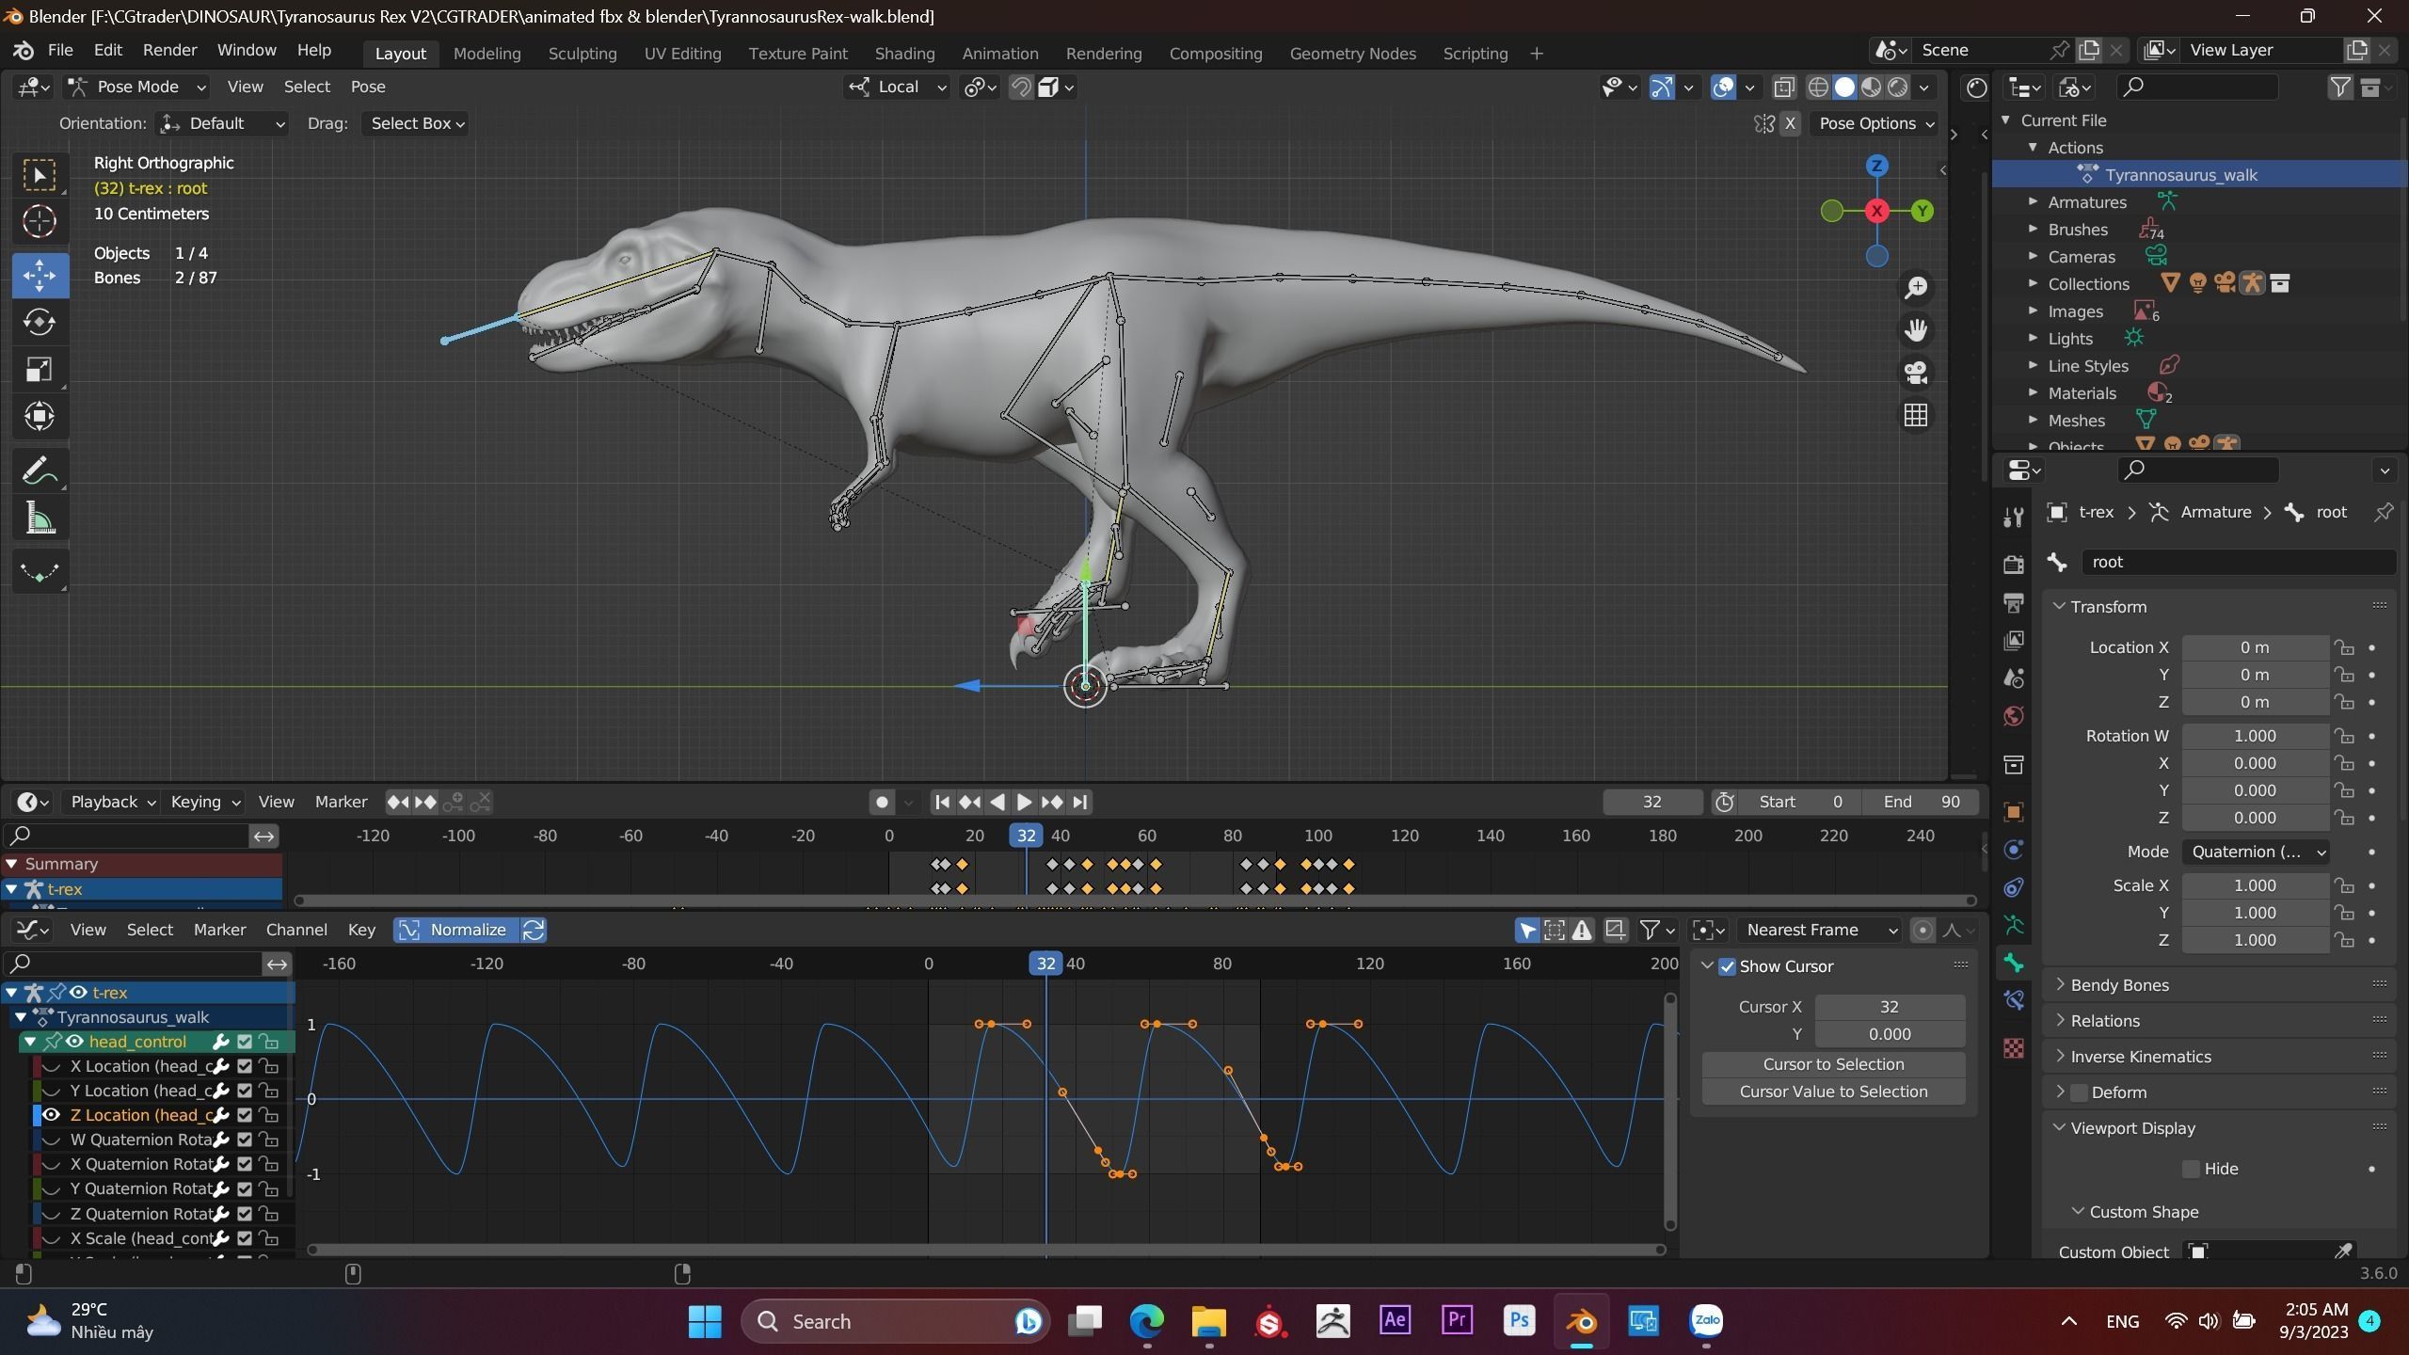Hide the Z Location channel via eye icon

click(x=52, y=1115)
